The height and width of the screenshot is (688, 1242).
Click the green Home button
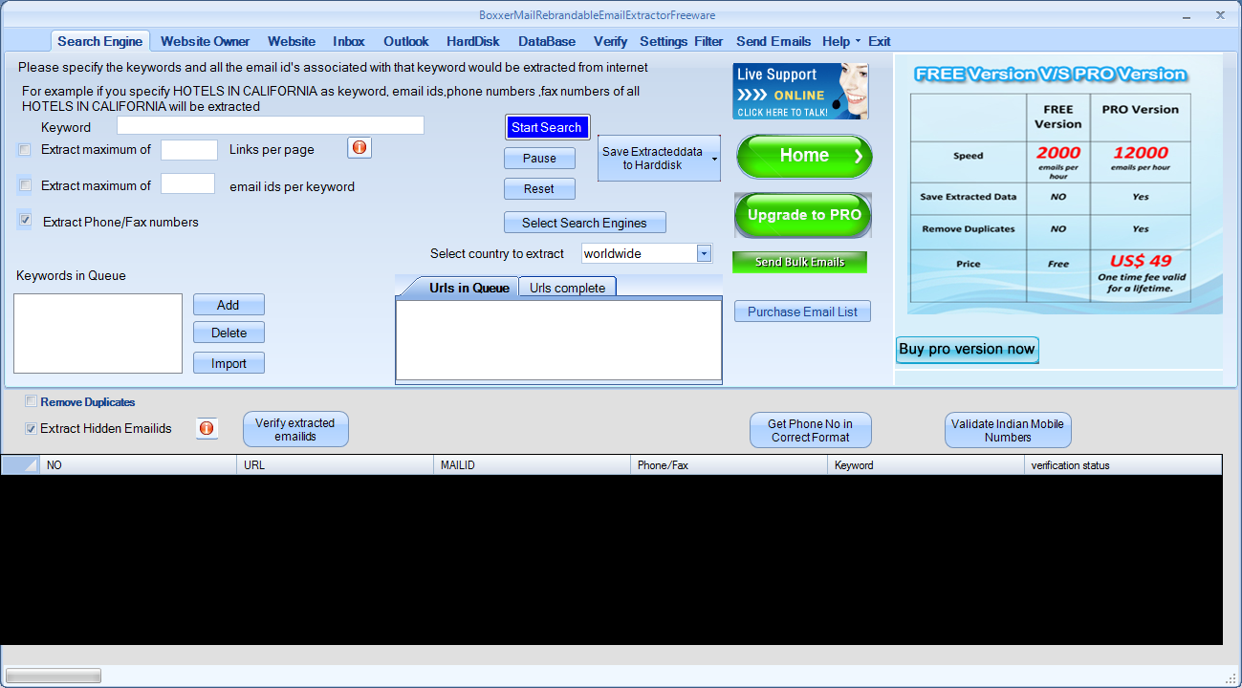[803, 155]
